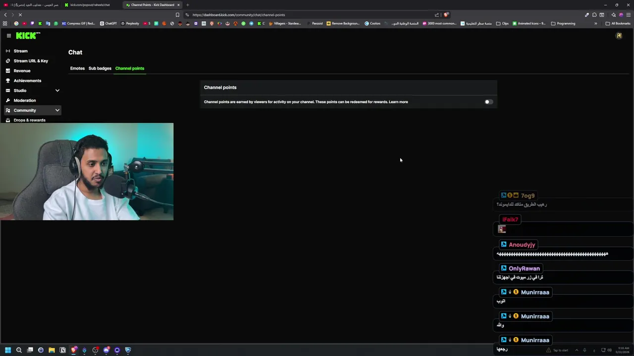Open the Programming bookmarks folder

pos(563,23)
